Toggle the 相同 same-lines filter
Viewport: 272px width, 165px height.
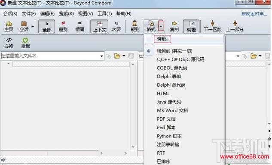pyautogui.click(x=79, y=26)
